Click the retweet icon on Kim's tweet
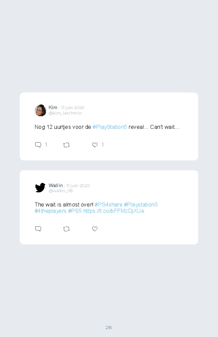This screenshot has width=218, height=337. point(66,145)
